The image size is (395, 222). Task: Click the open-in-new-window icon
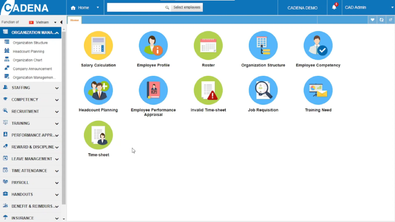click(x=391, y=20)
